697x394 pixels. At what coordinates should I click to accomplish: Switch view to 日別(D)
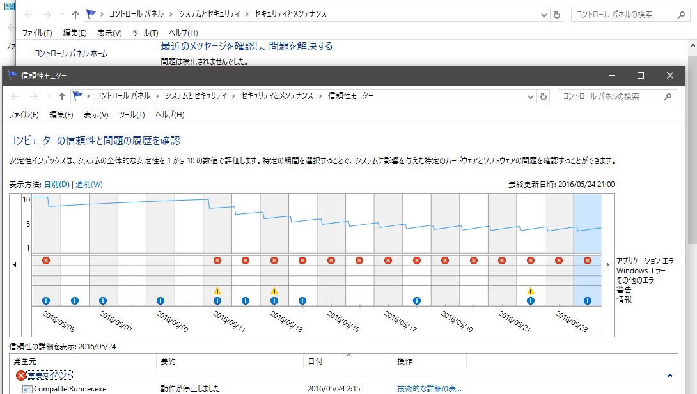56,184
